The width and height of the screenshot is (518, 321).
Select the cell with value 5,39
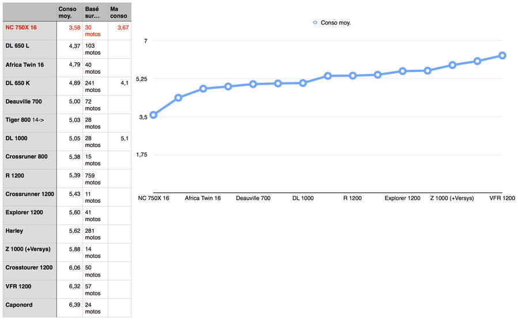tap(70, 179)
